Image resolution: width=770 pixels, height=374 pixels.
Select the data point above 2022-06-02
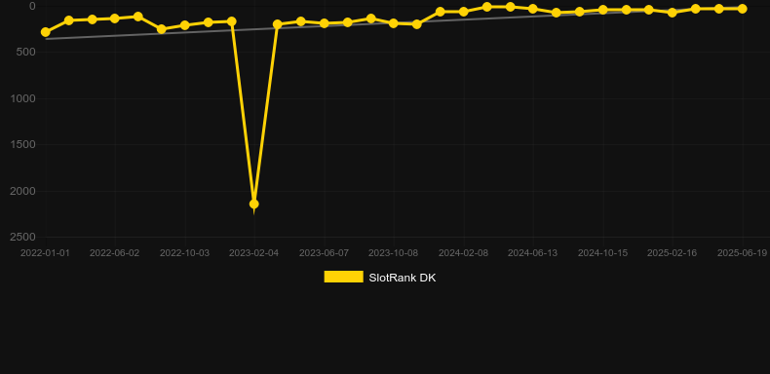pos(115,19)
